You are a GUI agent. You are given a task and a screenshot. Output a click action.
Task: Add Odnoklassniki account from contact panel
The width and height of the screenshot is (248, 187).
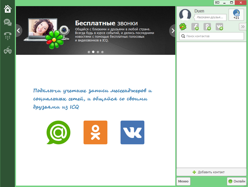(207, 27)
